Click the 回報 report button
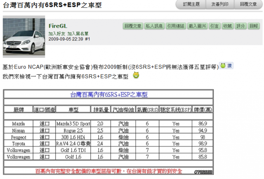The width and height of the screenshot is (264, 179). click(254, 26)
